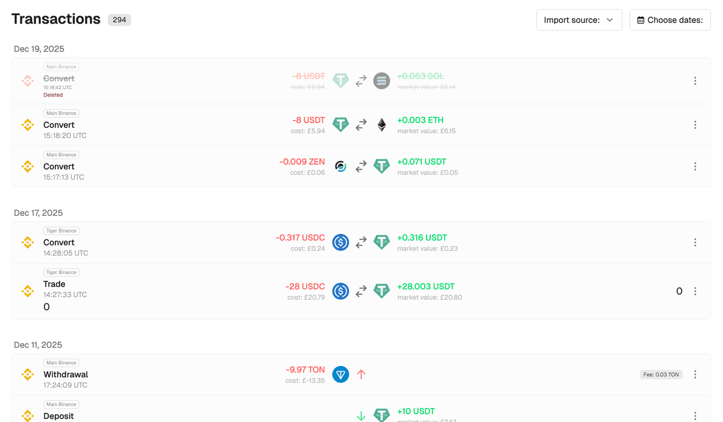Open the Choose dates picker
Image resolution: width=723 pixels, height=422 pixels.
click(x=670, y=20)
